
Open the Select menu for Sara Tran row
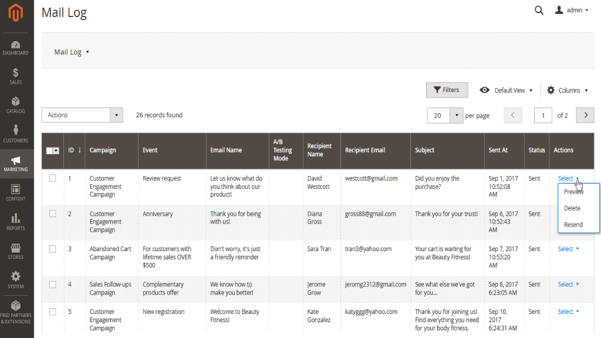point(568,249)
